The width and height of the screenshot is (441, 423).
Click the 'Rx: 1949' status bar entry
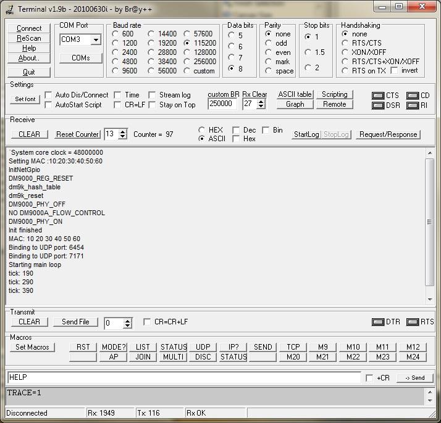pyautogui.click(x=101, y=413)
